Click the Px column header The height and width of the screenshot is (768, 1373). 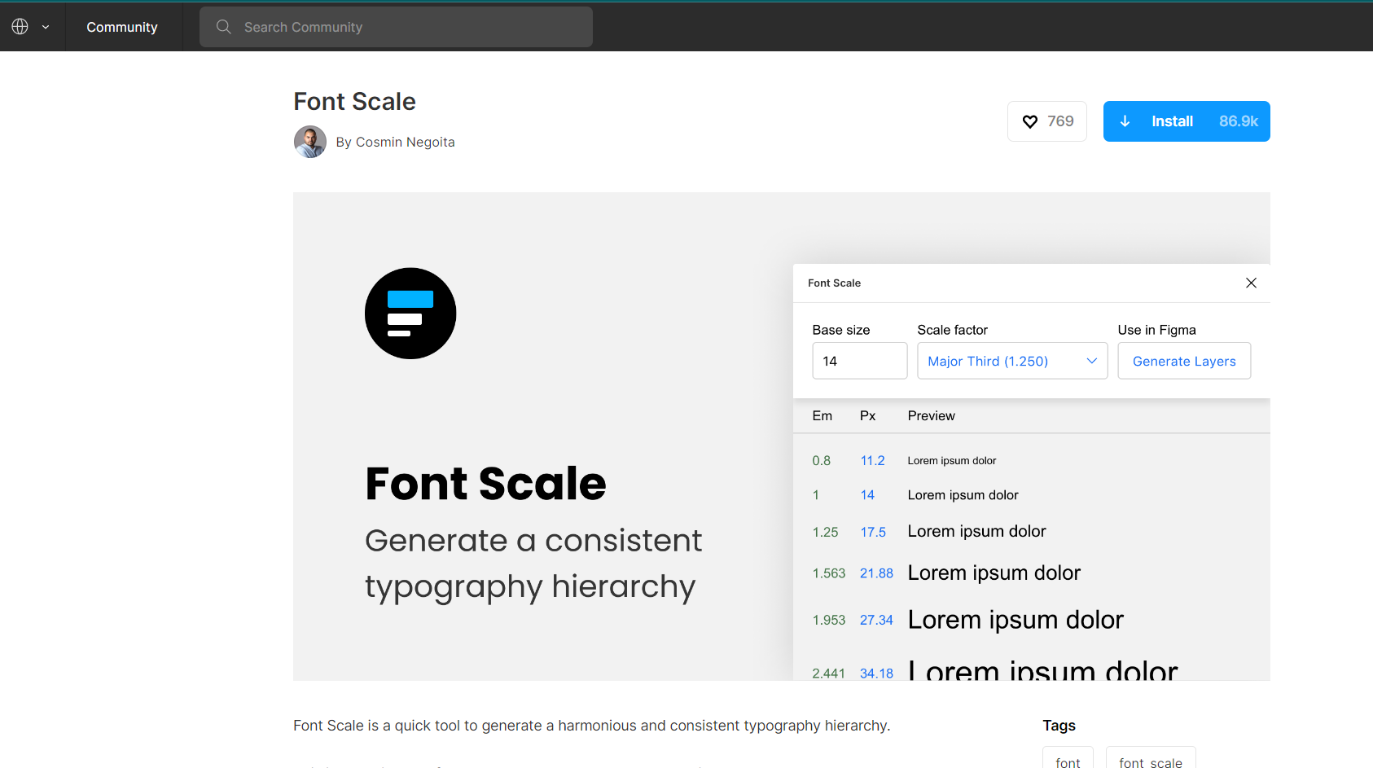[868, 415]
